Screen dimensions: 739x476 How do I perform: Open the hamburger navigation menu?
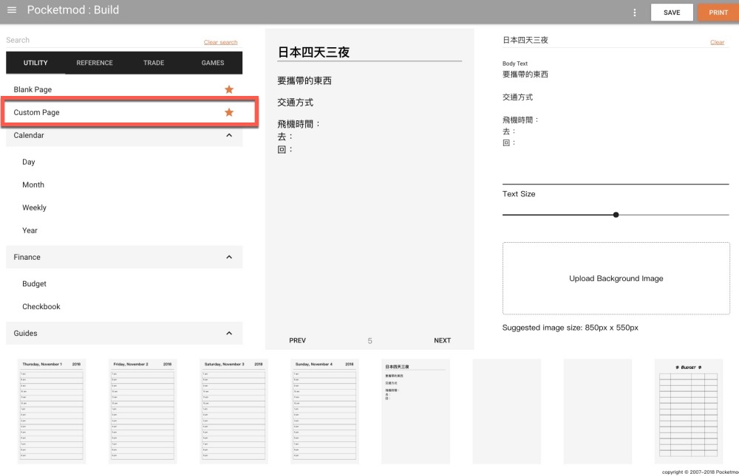point(12,10)
